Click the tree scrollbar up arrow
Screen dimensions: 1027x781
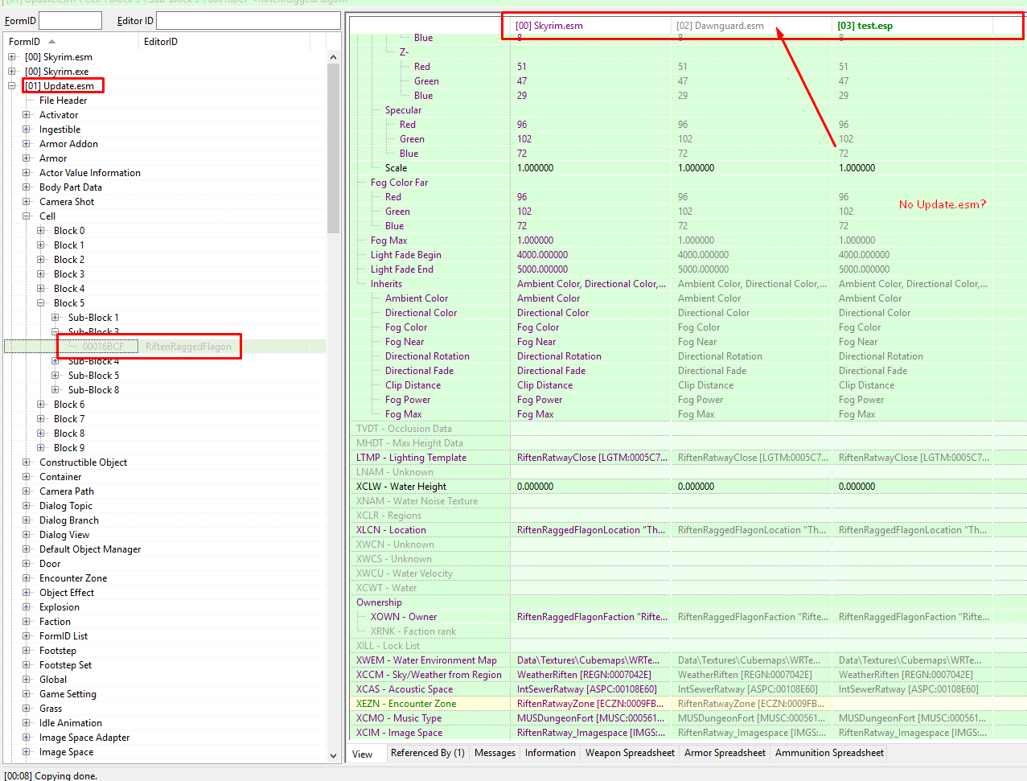point(334,57)
